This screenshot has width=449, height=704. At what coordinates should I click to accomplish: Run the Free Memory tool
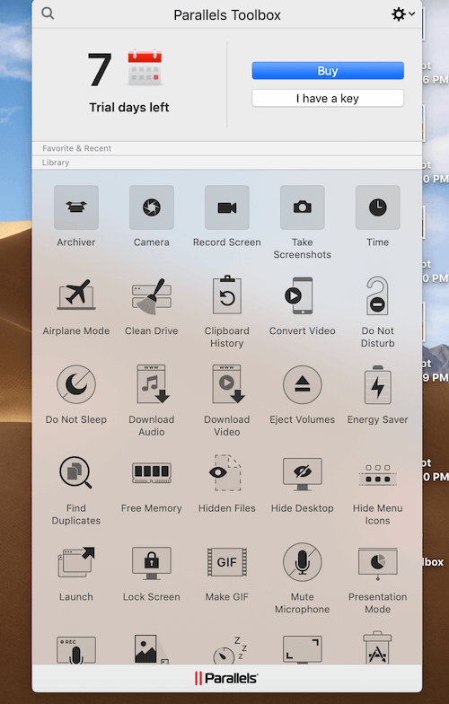pos(152,472)
